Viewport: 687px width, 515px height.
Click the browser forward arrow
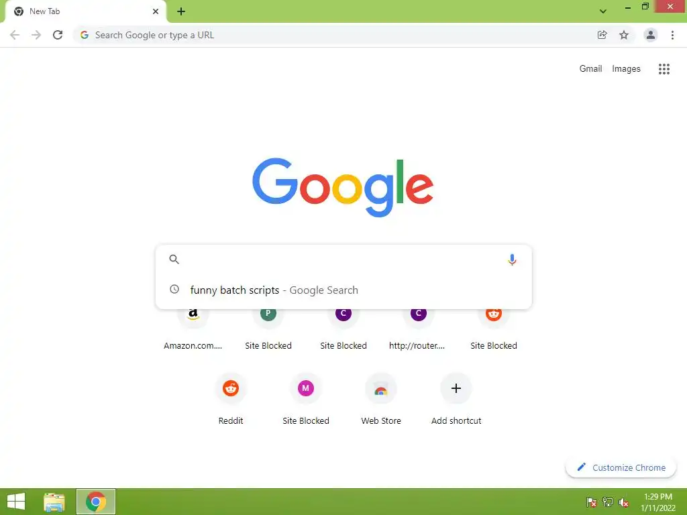point(36,35)
